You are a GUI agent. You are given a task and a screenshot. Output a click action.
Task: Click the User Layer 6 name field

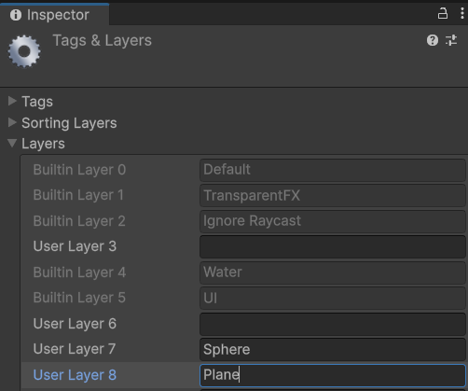click(x=333, y=324)
